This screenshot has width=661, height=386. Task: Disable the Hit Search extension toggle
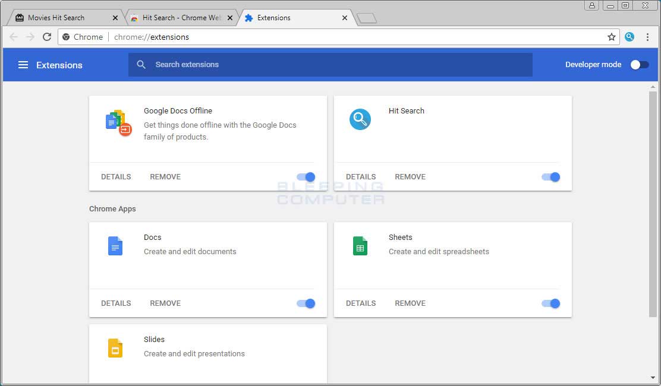[x=551, y=177]
